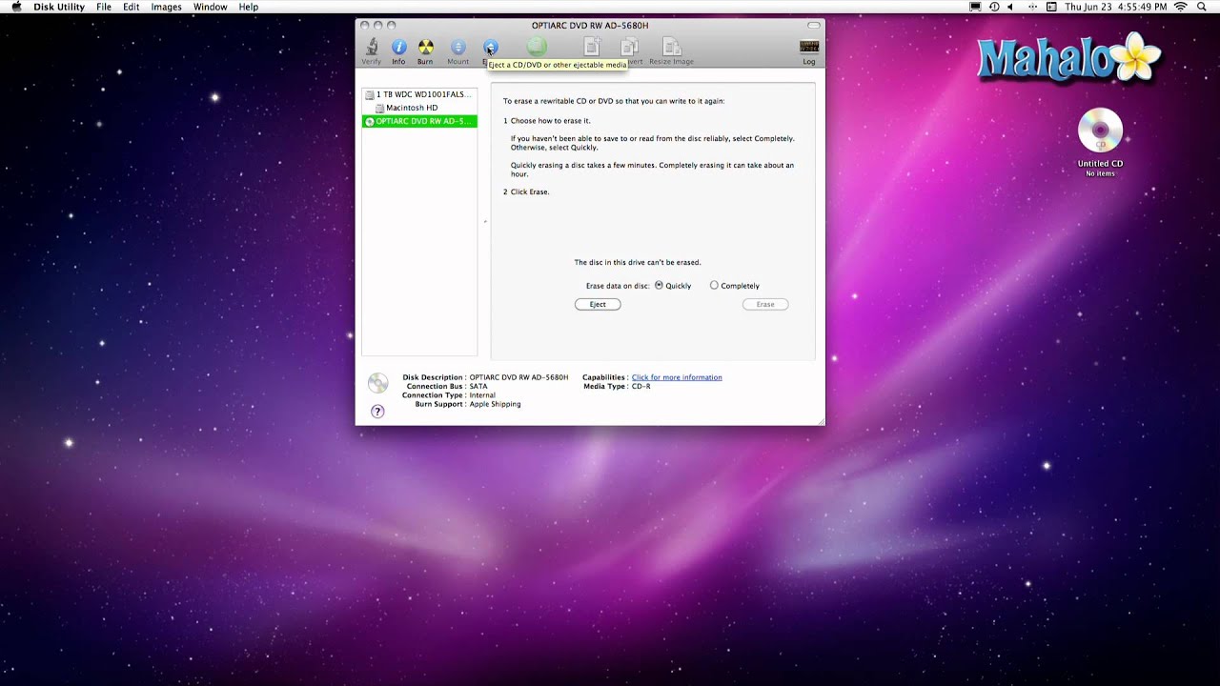The width and height of the screenshot is (1220, 686).
Task: Open the File menu
Action: click(104, 7)
